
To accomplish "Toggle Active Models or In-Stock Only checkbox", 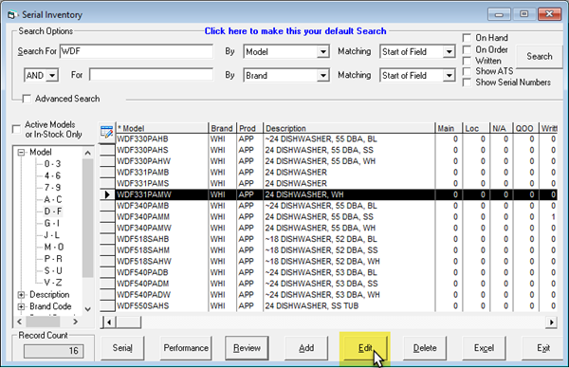I will (x=16, y=129).
